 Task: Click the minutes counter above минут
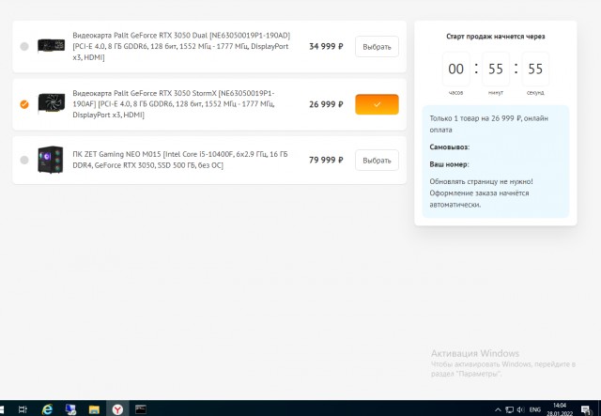click(x=496, y=69)
